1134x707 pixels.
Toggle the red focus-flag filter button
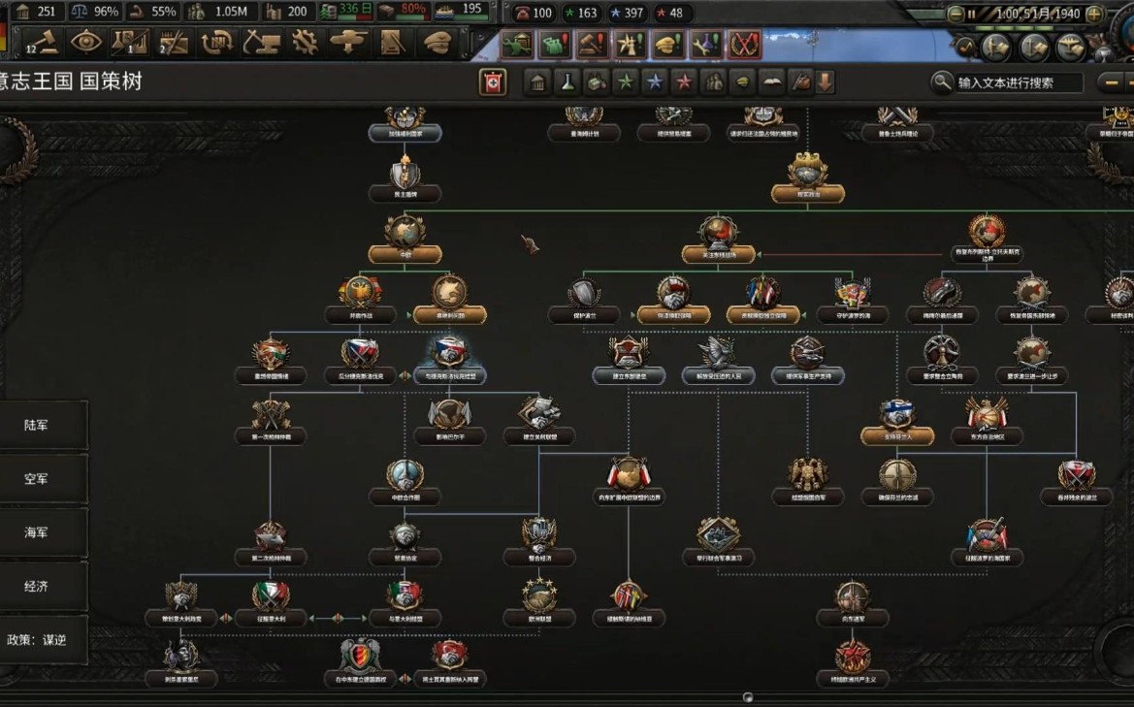[x=493, y=82]
